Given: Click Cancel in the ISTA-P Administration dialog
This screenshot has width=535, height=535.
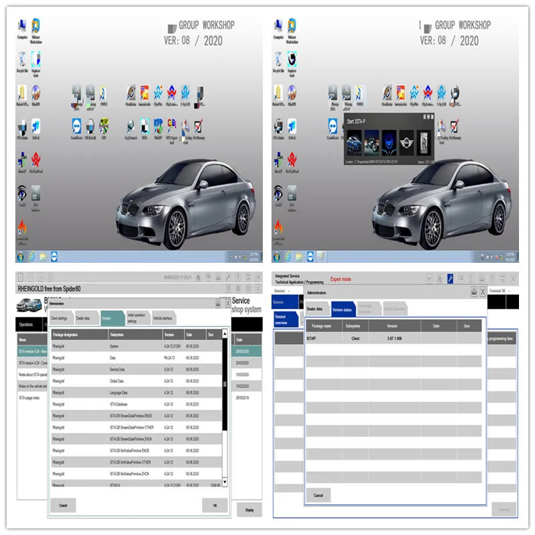Looking at the screenshot, I should pyautogui.click(x=318, y=495).
